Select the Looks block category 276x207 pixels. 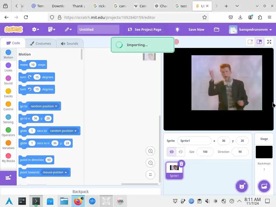(8, 67)
